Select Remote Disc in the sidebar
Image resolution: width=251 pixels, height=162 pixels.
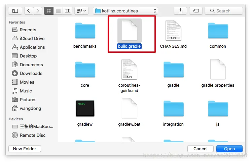(29, 135)
